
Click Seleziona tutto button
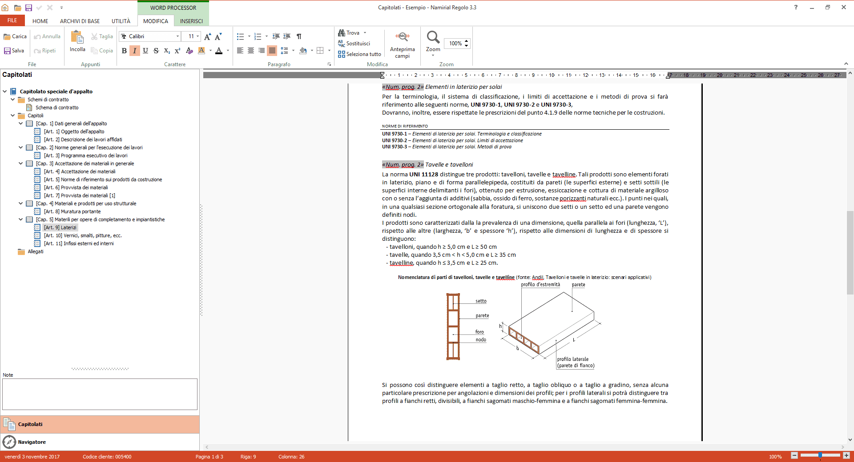359,54
